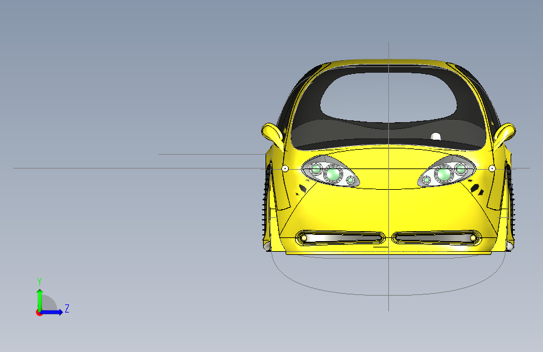Select the gray quadrant plane of the triad
This screenshot has width=543, height=352.
(49, 303)
